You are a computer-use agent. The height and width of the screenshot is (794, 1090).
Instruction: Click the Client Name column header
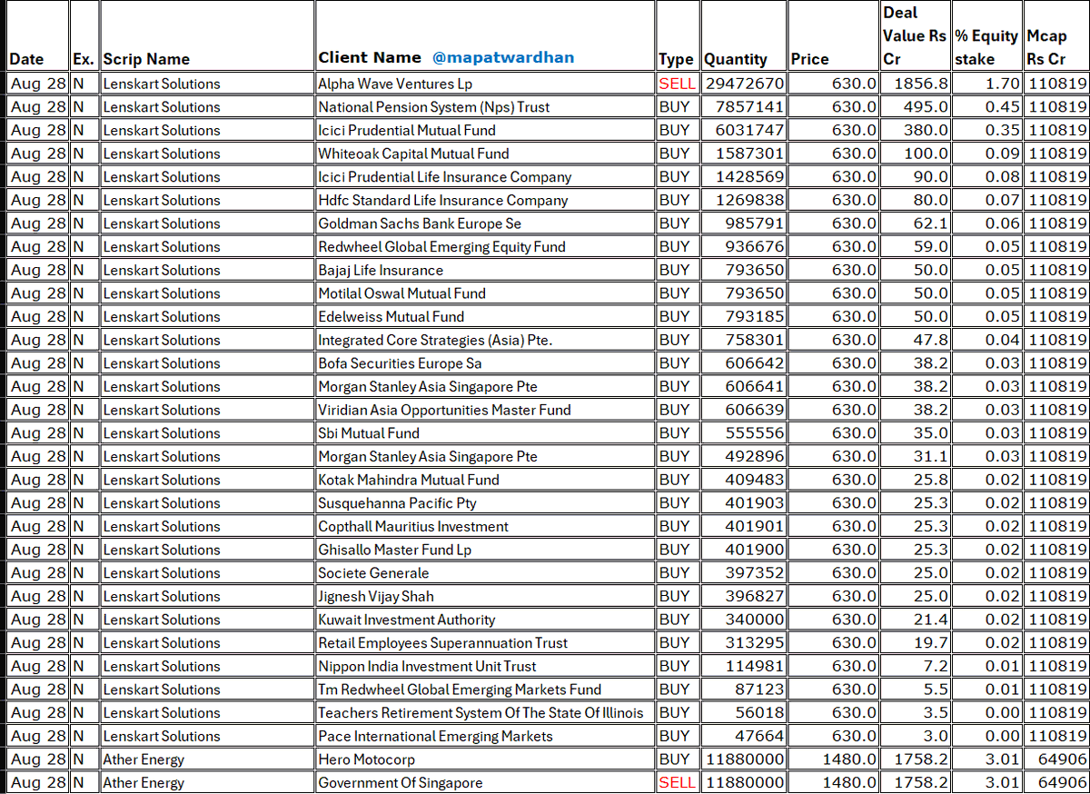pyautogui.click(x=485, y=36)
